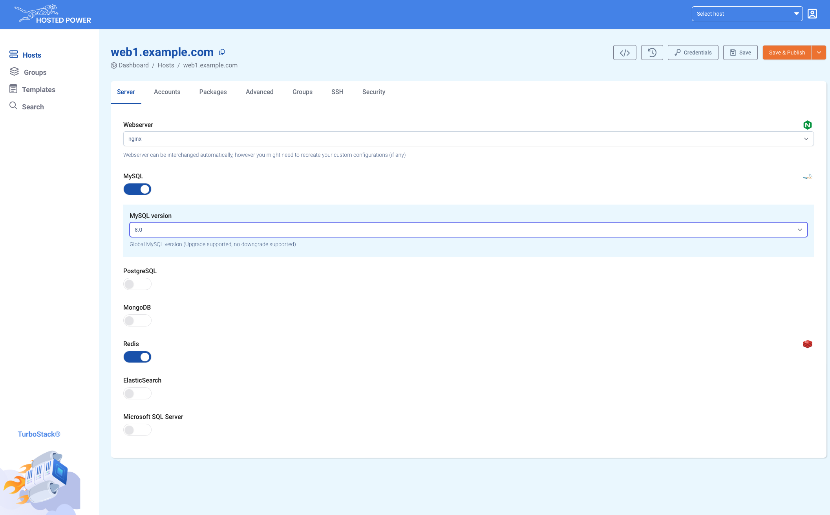Click the Save & Publish button
This screenshot has width=830, height=515.
tap(787, 53)
